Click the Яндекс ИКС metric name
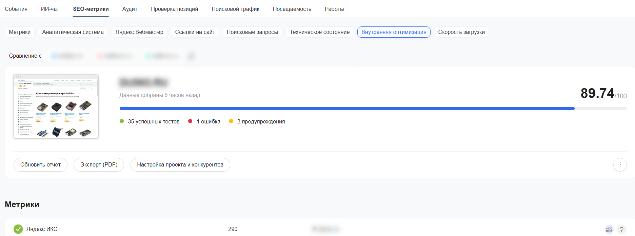This screenshot has height=236, width=635. [42, 229]
